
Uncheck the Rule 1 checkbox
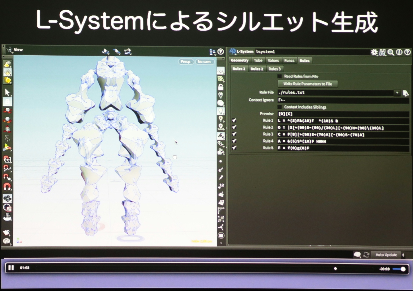[234, 120]
